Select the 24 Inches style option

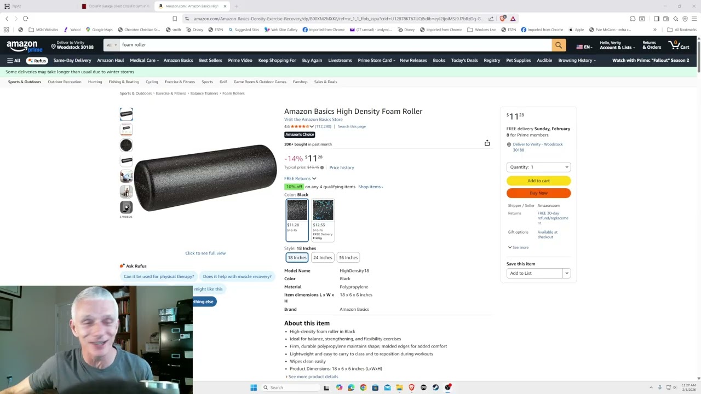[x=323, y=258]
